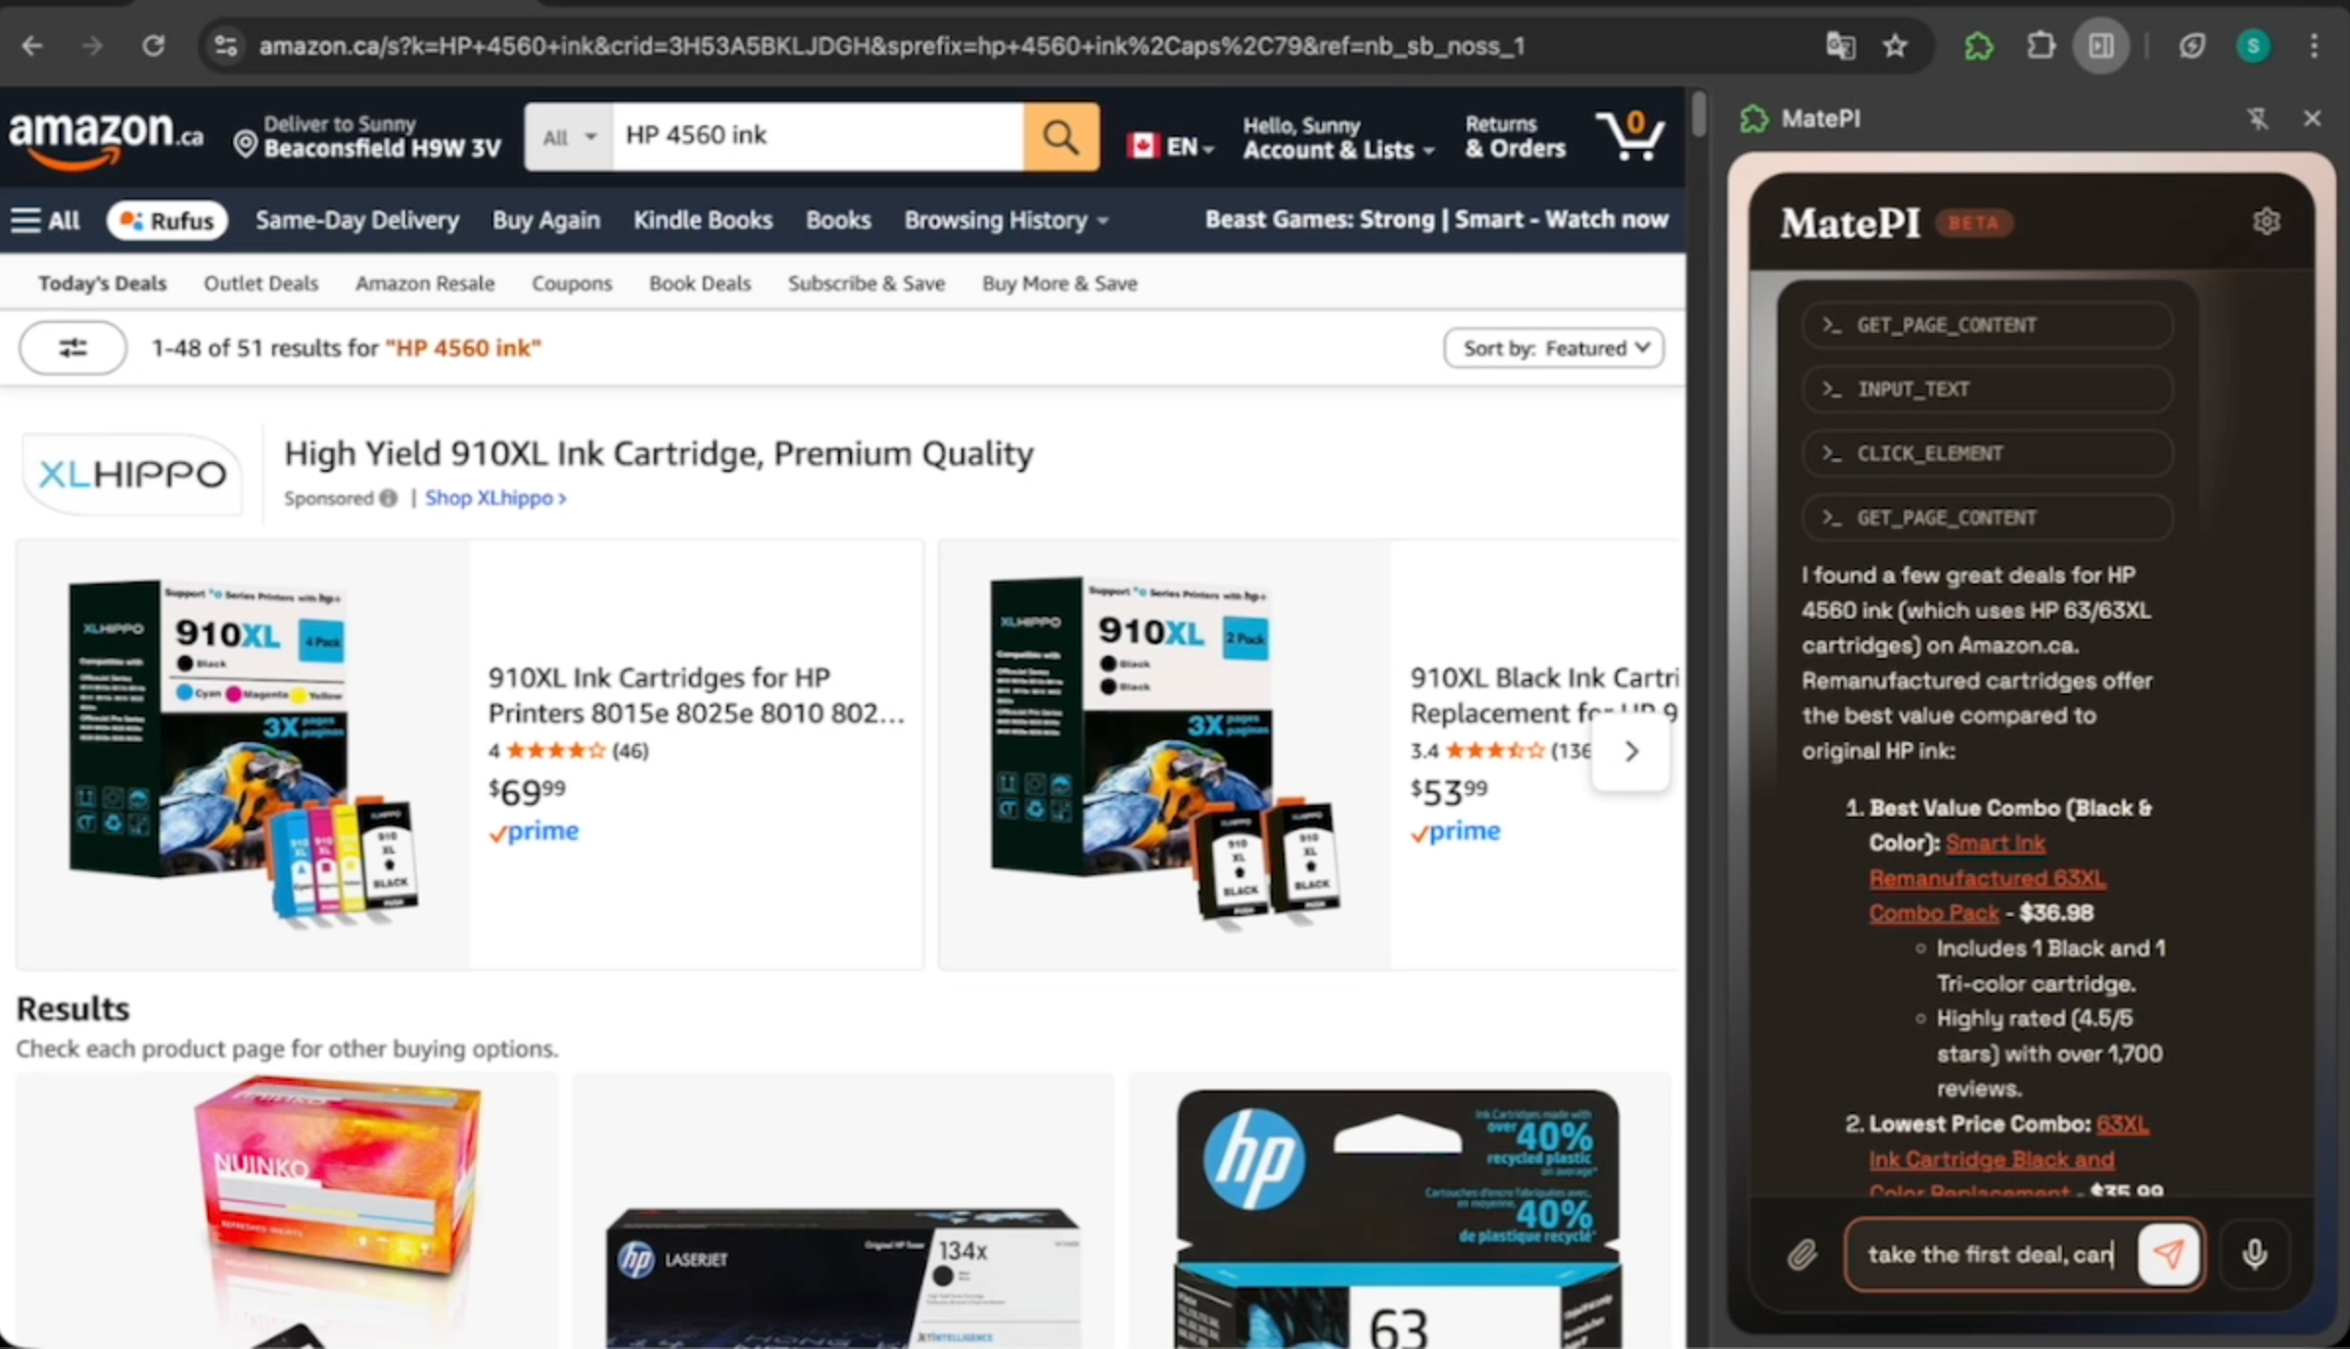Screen dimensions: 2350x1349
Task: Open the Same-Day Delivery menu item
Action: (357, 220)
